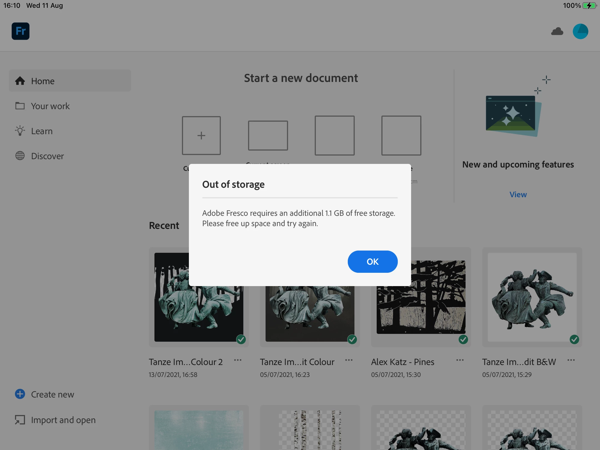Click the custom size plus document preset

tap(201, 136)
